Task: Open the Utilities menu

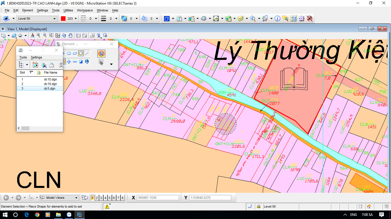Action: [68, 10]
